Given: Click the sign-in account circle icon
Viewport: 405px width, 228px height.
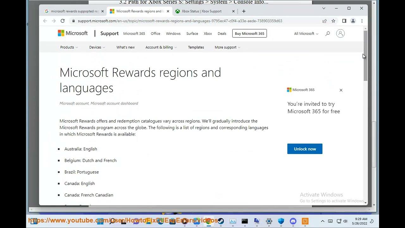Looking at the screenshot, I should pyautogui.click(x=340, y=34).
